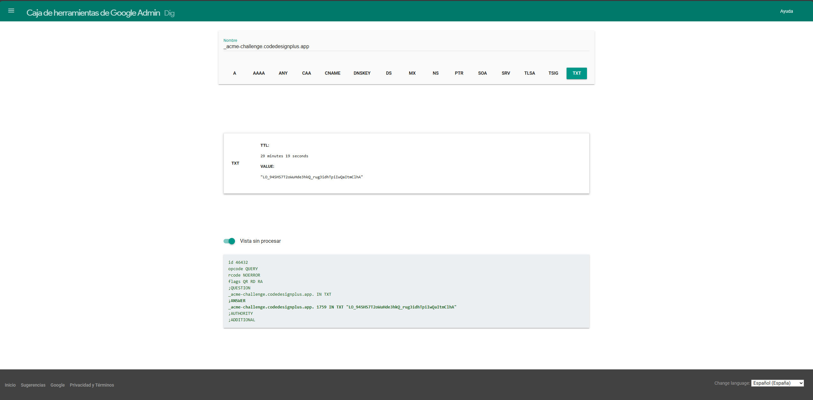Open the Google footer link

point(57,385)
